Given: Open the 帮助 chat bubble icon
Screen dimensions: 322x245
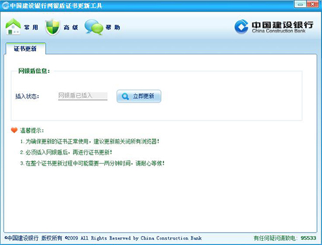Looking at the screenshot, I should (x=93, y=27).
